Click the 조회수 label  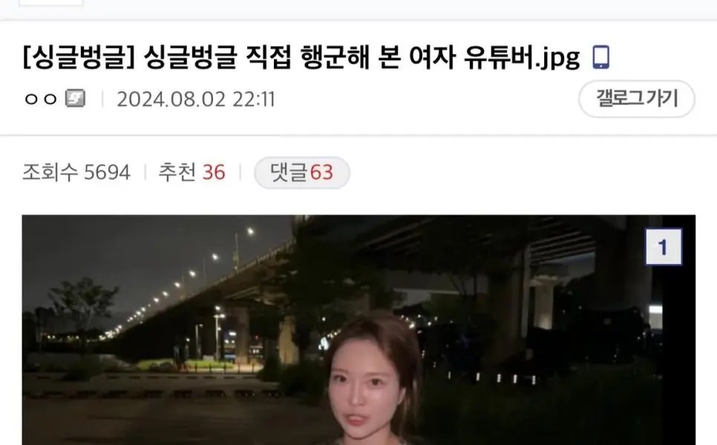point(50,172)
